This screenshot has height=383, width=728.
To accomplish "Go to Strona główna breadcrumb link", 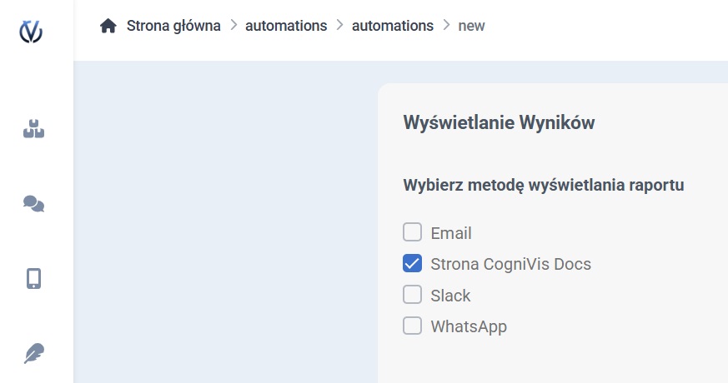I will click(x=173, y=26).
